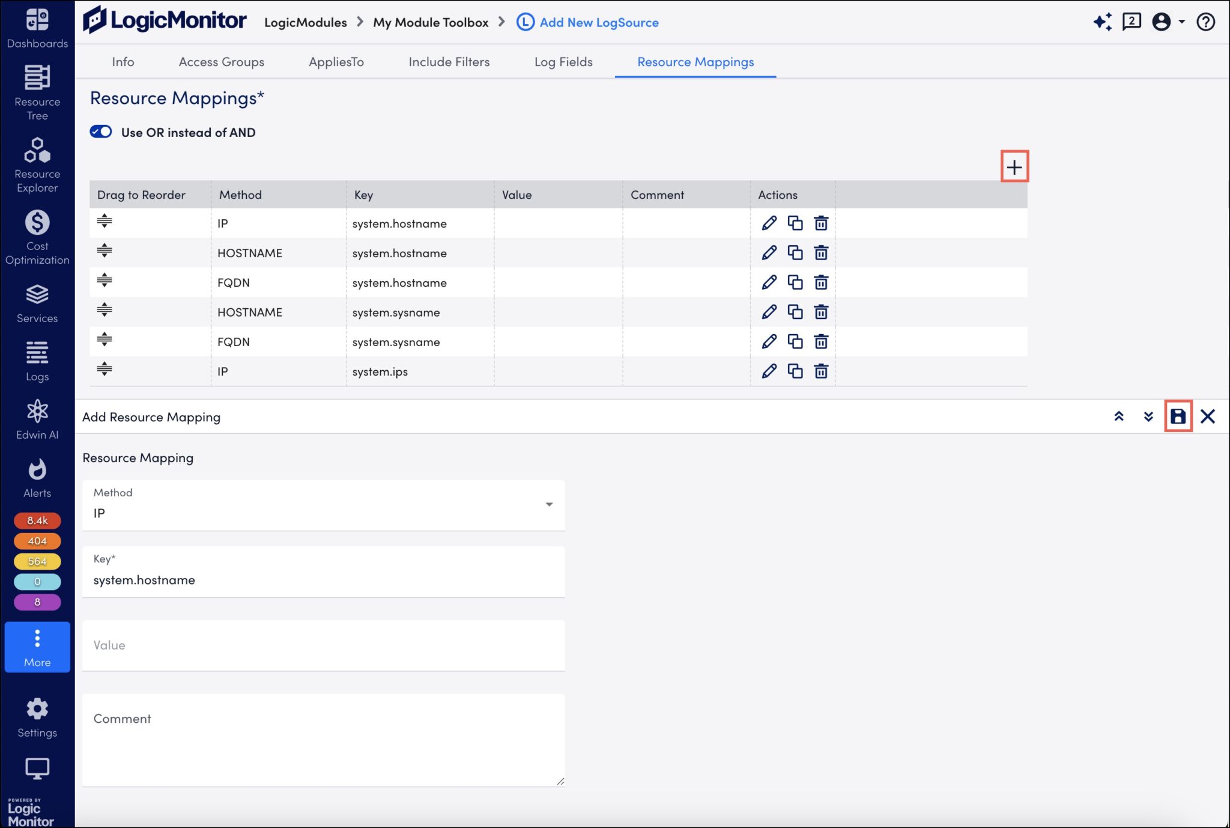Switch to the Include Filters tab
Screen dimensions: 1230x828
449,61
